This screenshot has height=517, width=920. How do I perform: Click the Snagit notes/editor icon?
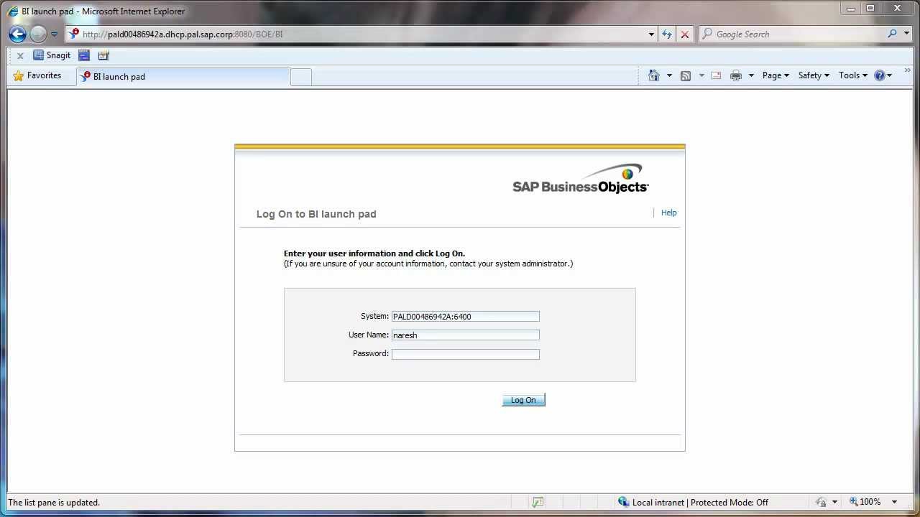(103, 55)
